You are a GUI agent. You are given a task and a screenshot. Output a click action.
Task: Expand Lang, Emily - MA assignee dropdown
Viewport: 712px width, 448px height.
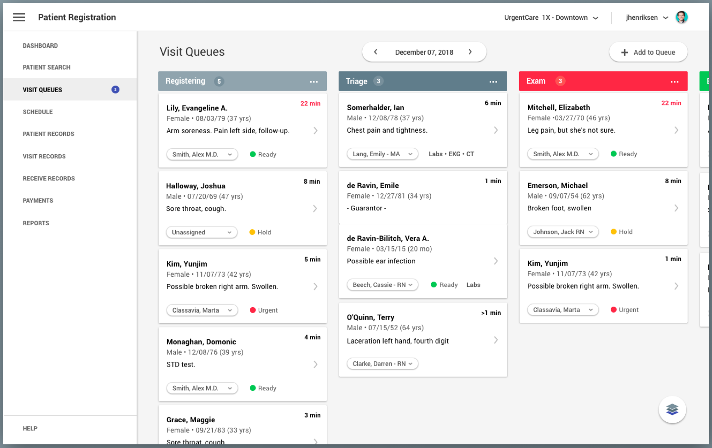pyautogui.click(x=382, y=154)
